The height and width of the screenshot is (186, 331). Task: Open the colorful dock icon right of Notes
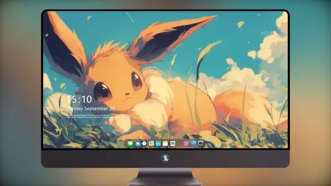(x=173, y=144)
